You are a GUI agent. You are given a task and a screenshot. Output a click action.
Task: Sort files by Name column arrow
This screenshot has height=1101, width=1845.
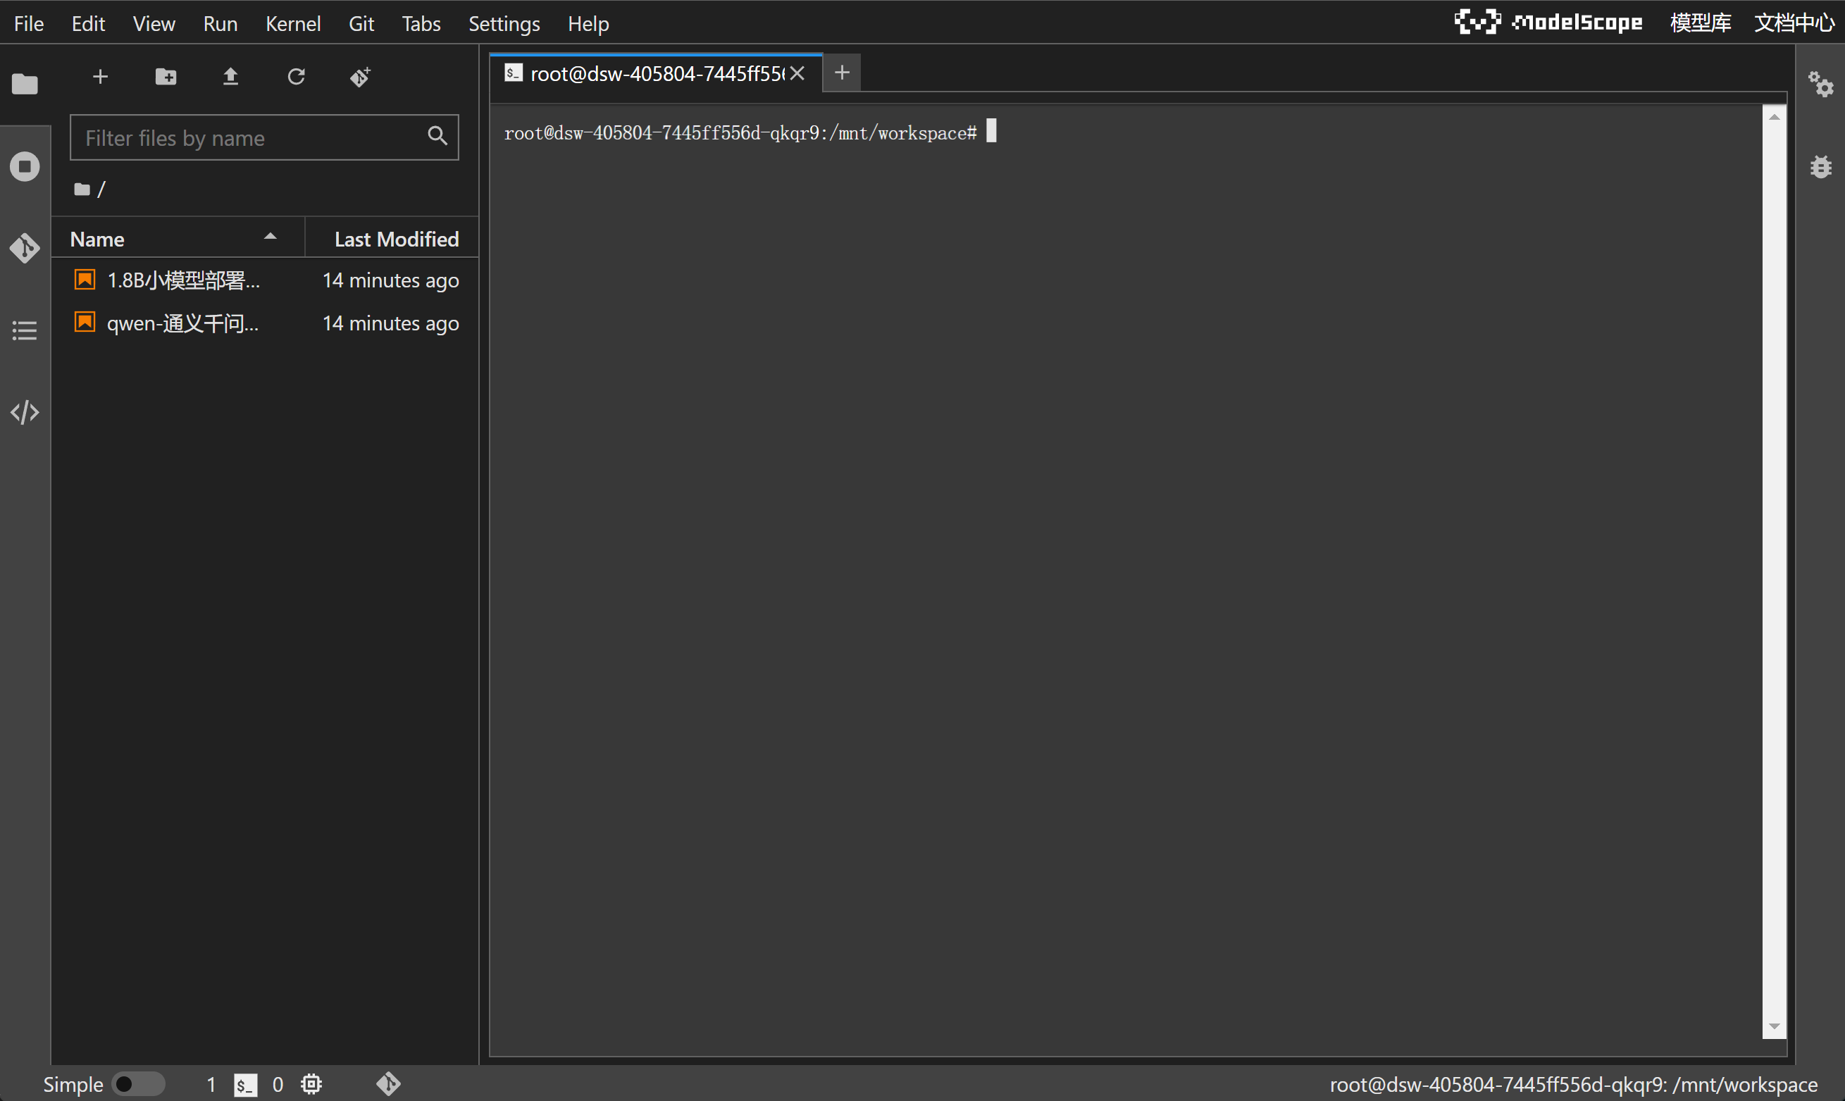pos(270,237)
